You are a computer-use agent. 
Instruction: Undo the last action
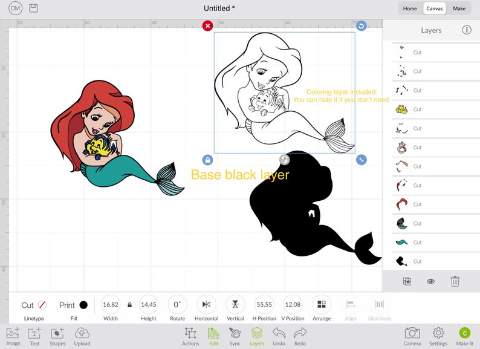[279, 336]
